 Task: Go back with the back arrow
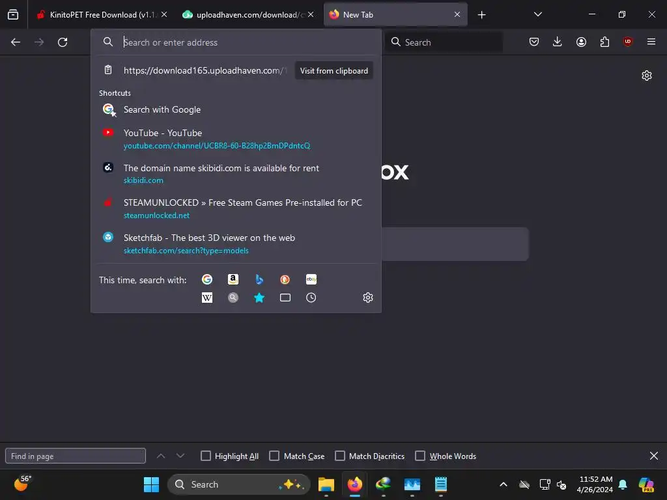pyautogui.click(x=16, y=42)
